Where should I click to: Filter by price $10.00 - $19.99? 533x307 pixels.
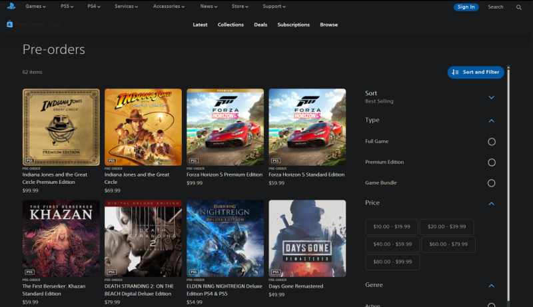click(392, 227)
